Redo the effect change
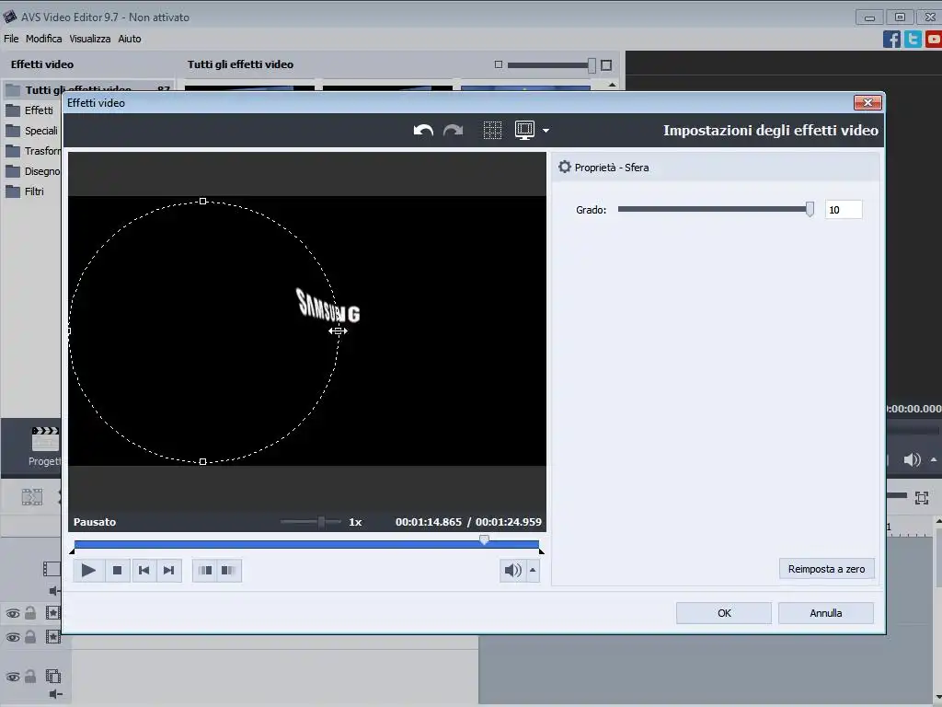 click(453, 131)
